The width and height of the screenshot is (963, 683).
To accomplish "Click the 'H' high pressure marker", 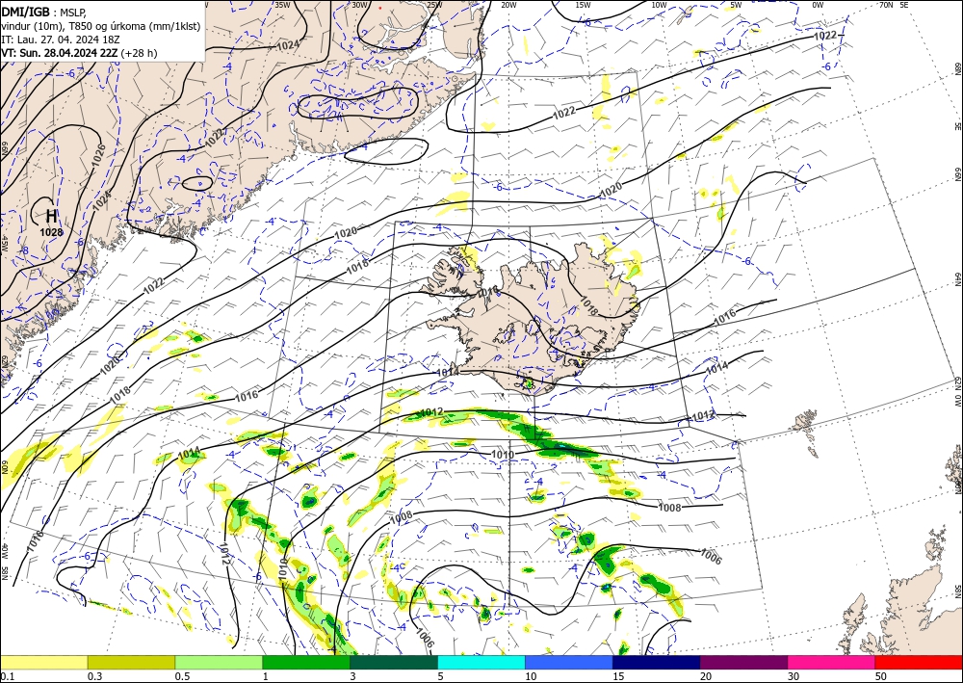I will coord(52,216).
